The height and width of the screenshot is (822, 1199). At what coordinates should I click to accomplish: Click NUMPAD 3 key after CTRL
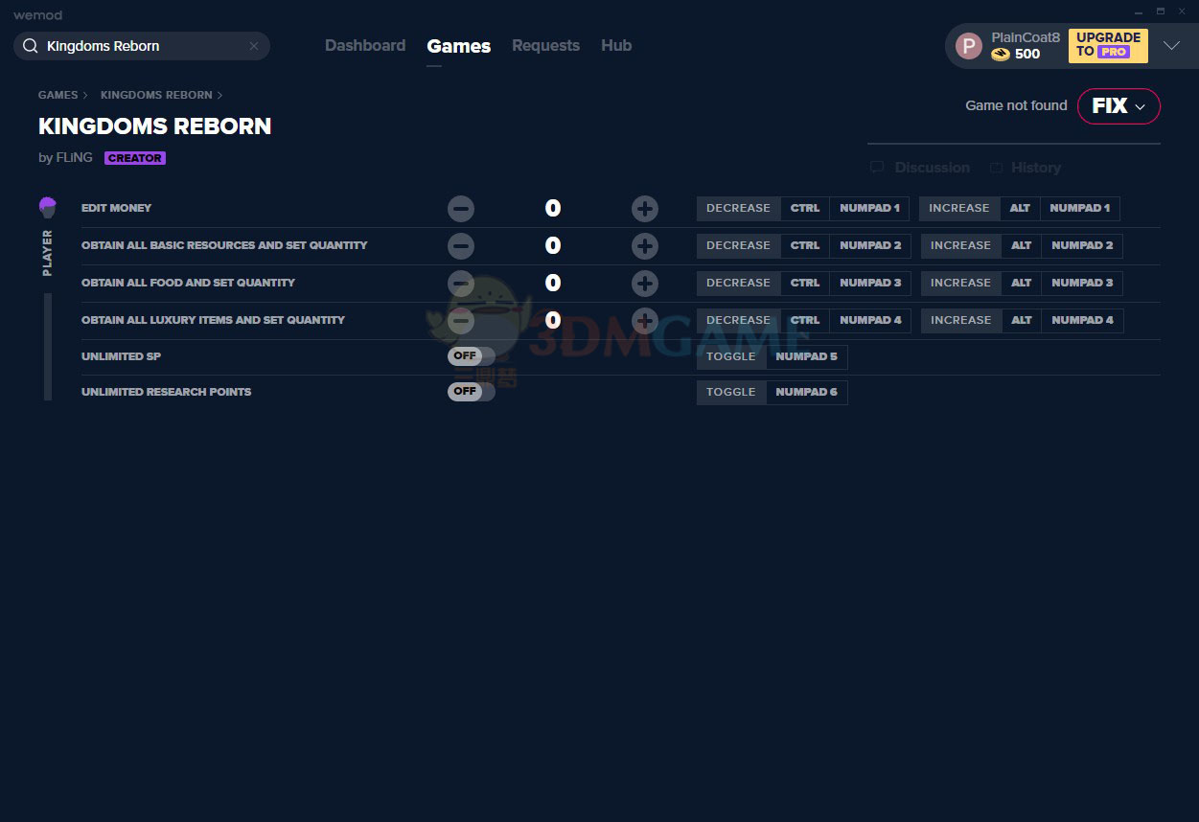tap(870, 283)
